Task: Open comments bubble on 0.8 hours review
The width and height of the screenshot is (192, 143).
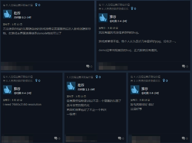Action: (x=183, y=138)
